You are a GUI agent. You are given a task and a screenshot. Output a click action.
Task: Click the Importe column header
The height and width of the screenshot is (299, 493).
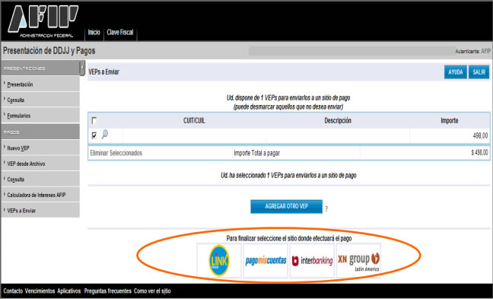450,121
